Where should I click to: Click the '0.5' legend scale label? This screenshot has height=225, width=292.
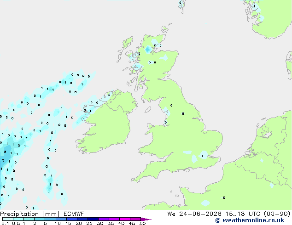tap(16, 223)
